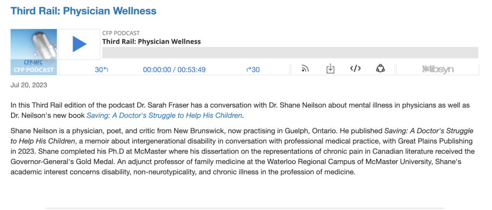Show the embed code icon
This screenshot has width=492, height=210.
[x=355, y=69]
